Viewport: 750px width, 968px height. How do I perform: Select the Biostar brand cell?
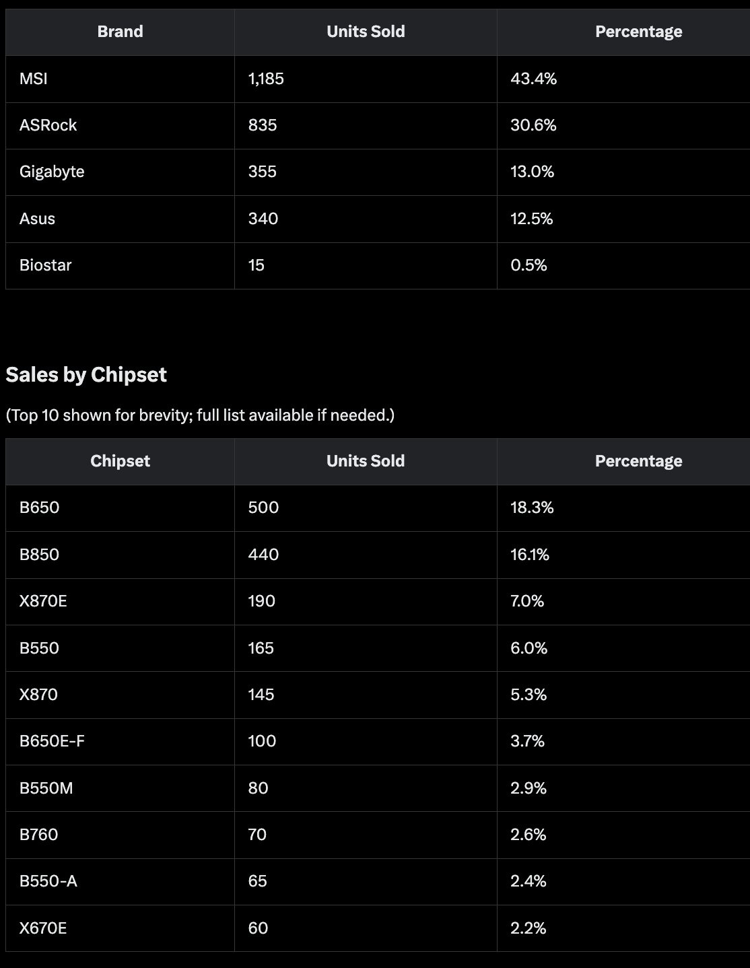[46, 265]
